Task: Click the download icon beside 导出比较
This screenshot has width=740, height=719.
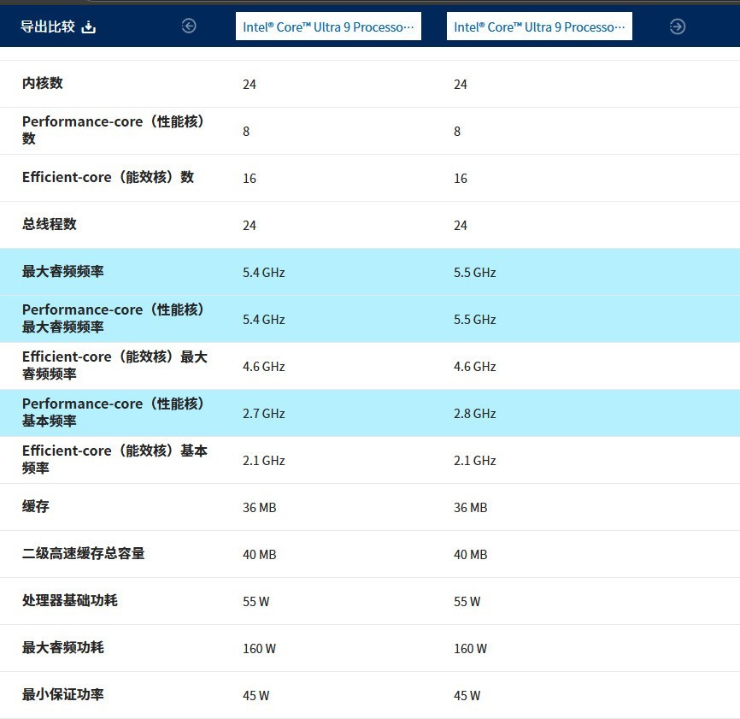Action: (89, 27)
